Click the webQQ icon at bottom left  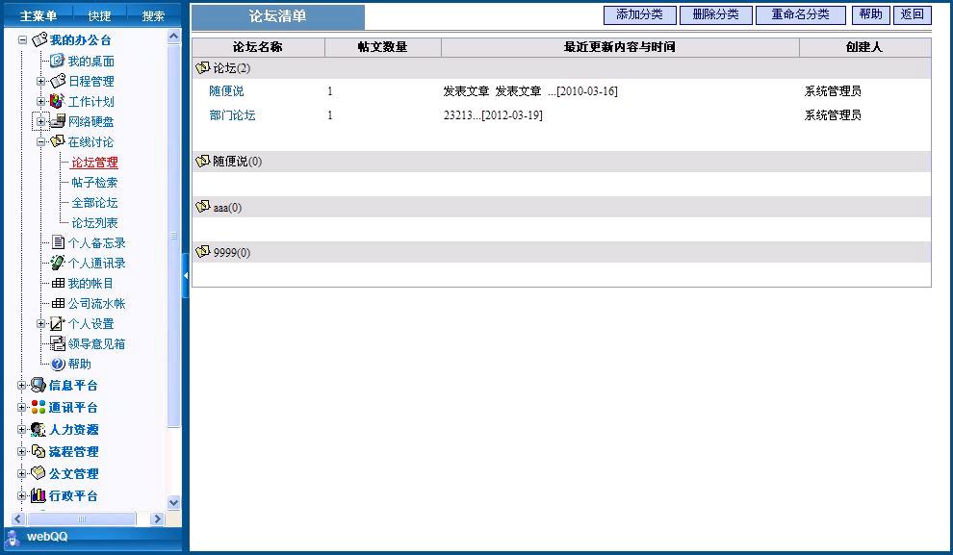pyautogui.click(x=13, y=537)
